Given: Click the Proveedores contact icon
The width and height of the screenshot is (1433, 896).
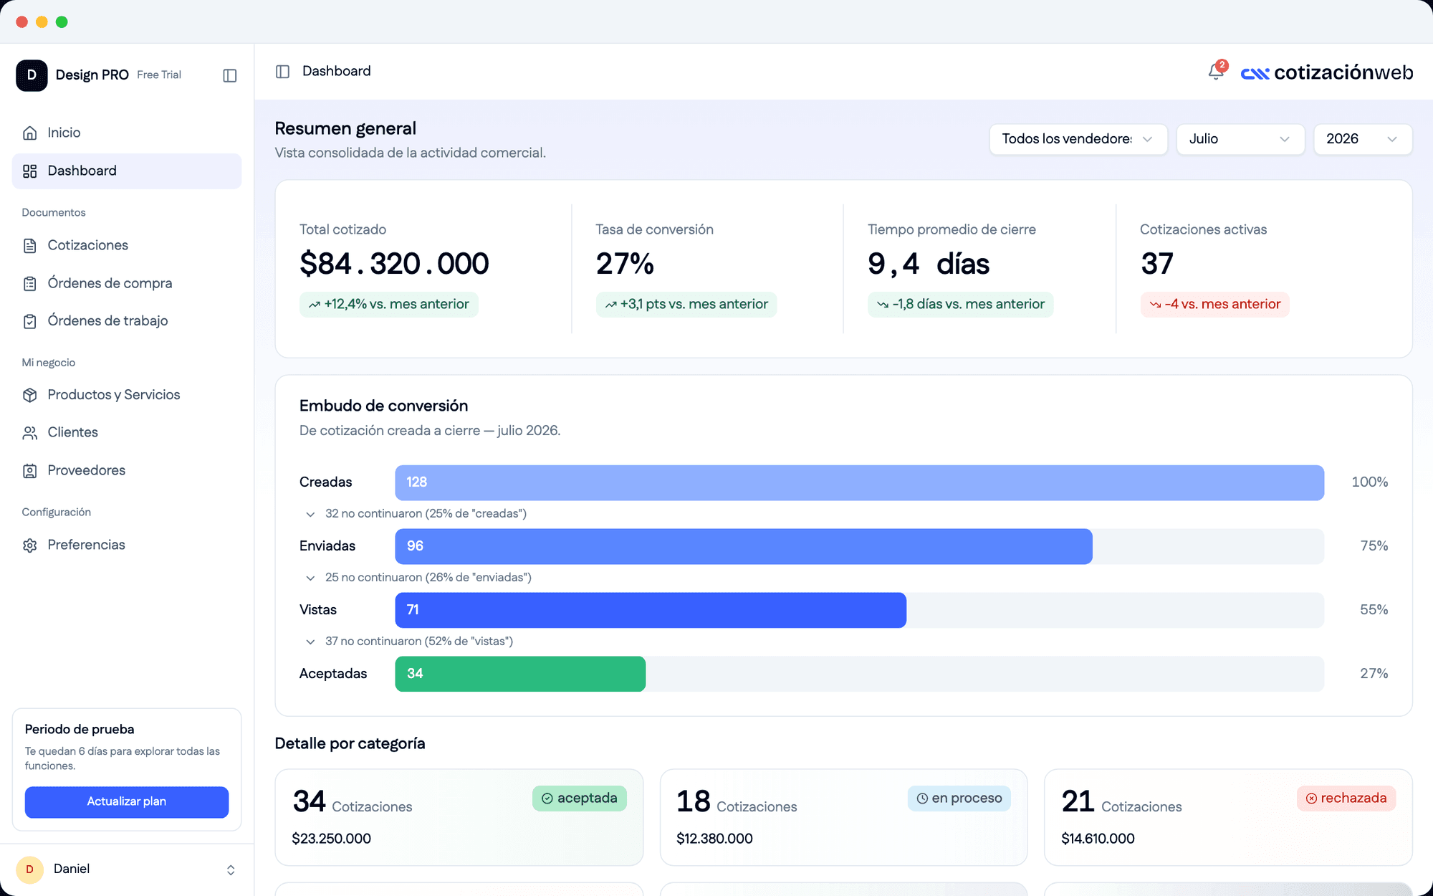Looking at the screenshot, I should 30,471.
